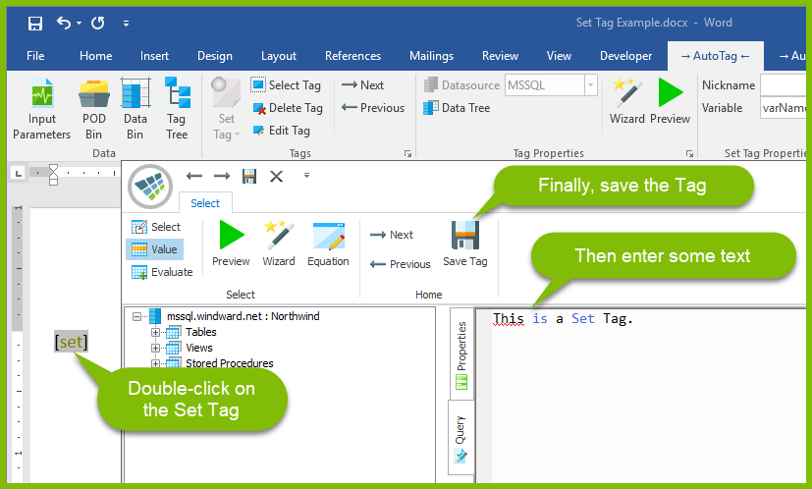Switch to the Insert ribbon tab
The width and height of the screenshot is (812, 489).
(154, 56)
